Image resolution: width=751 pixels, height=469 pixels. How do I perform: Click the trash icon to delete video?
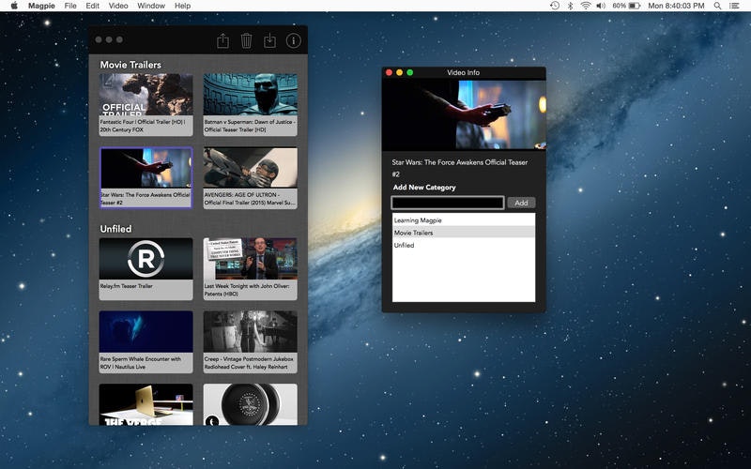246,40
